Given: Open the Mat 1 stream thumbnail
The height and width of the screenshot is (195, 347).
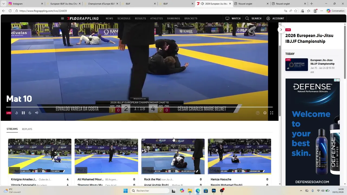Looking at the screenshot, I should pyautogui.click(x=40, y=156).
